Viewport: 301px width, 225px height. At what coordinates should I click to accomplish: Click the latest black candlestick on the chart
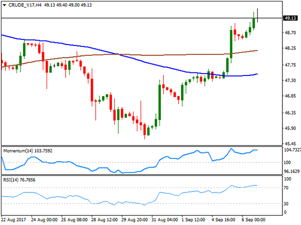257,15
